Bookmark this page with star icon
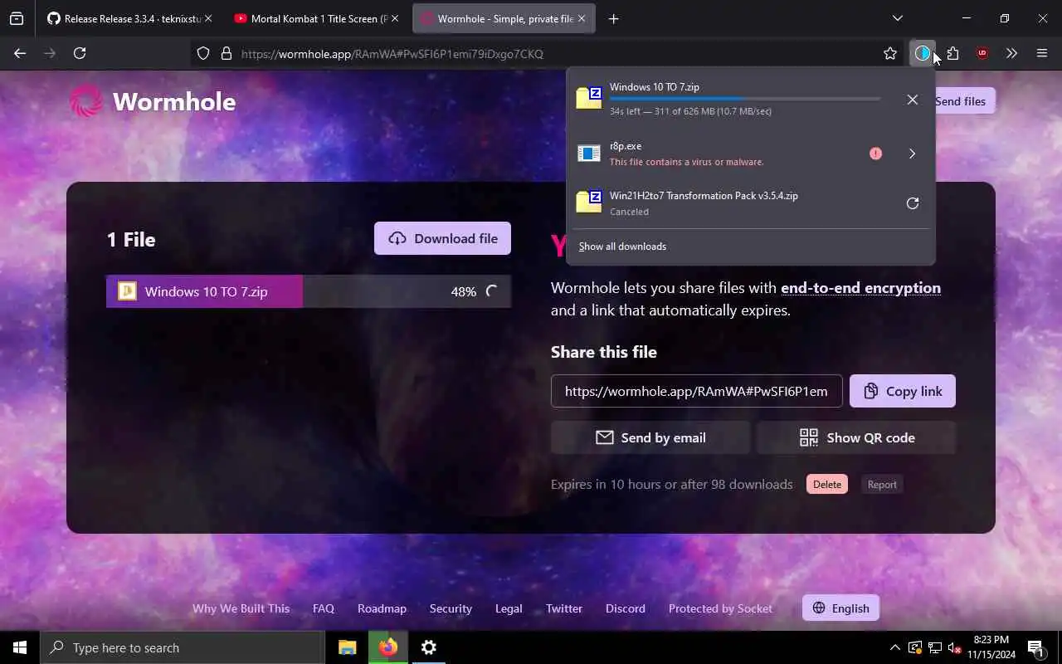The width and height of the screenshot is (1062, 664). click(890, 54)
